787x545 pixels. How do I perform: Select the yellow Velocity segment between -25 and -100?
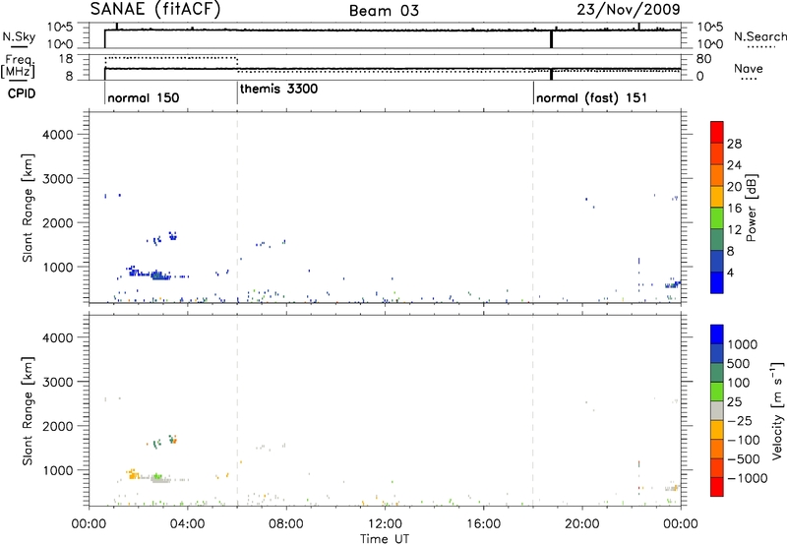pos(717,430)
